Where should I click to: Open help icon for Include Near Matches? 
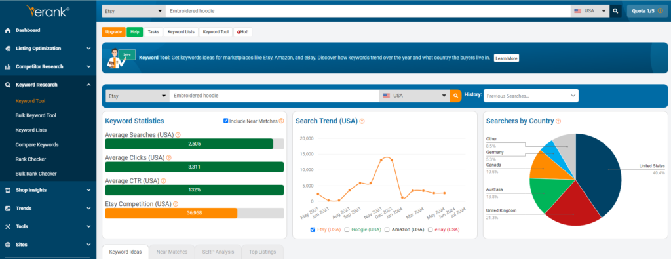(x=281, y=121)
